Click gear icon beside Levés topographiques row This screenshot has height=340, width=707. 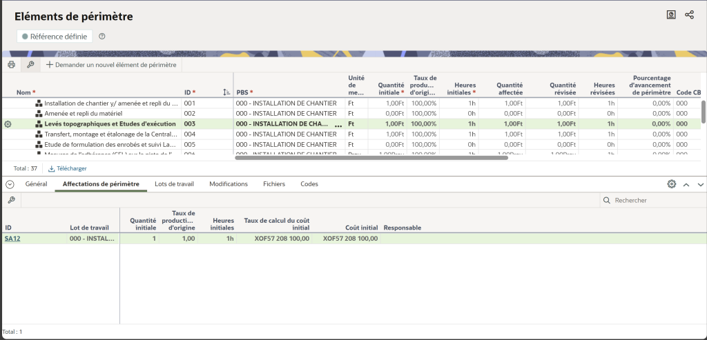click(x=8, y=124)
